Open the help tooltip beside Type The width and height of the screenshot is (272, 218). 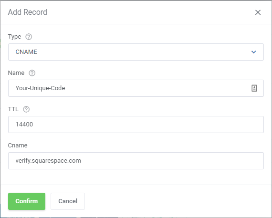29,37
